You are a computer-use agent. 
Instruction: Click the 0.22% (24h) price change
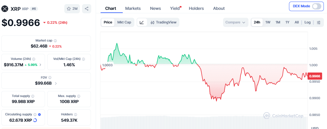55,23
